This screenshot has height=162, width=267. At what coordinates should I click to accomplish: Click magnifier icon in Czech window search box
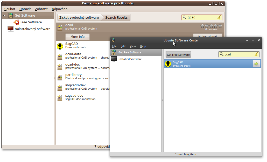point(184,17)
